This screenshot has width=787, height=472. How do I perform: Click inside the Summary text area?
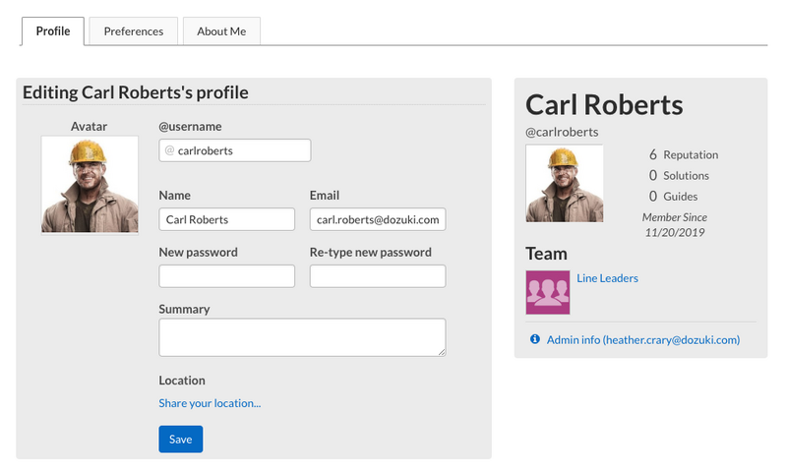tap(301, 336)
